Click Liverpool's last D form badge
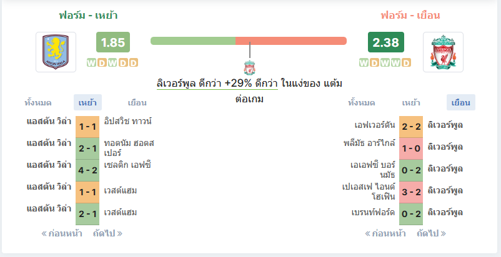This screenshot has width=501, height=257. [406, 63]
